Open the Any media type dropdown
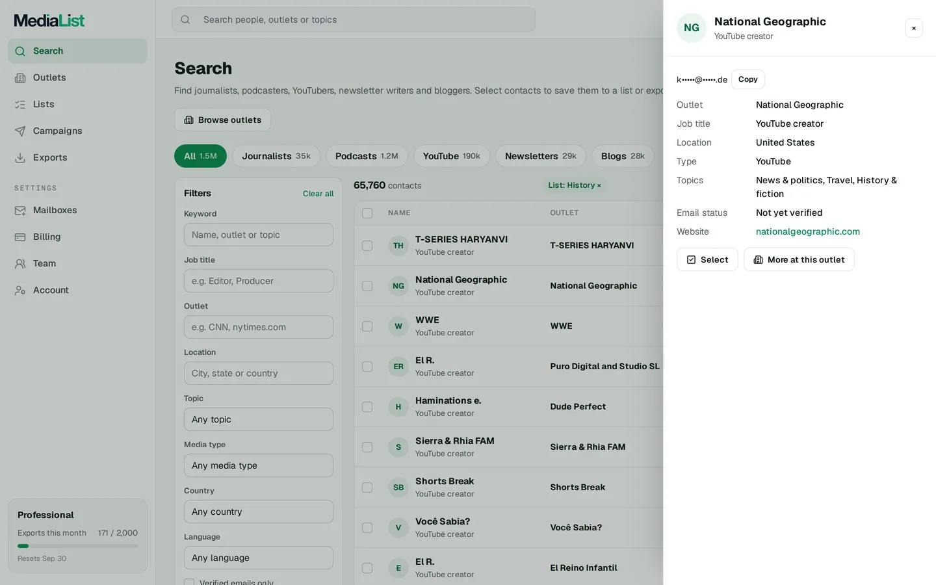This screenshot has width=936, height=585. coord(259,465)
